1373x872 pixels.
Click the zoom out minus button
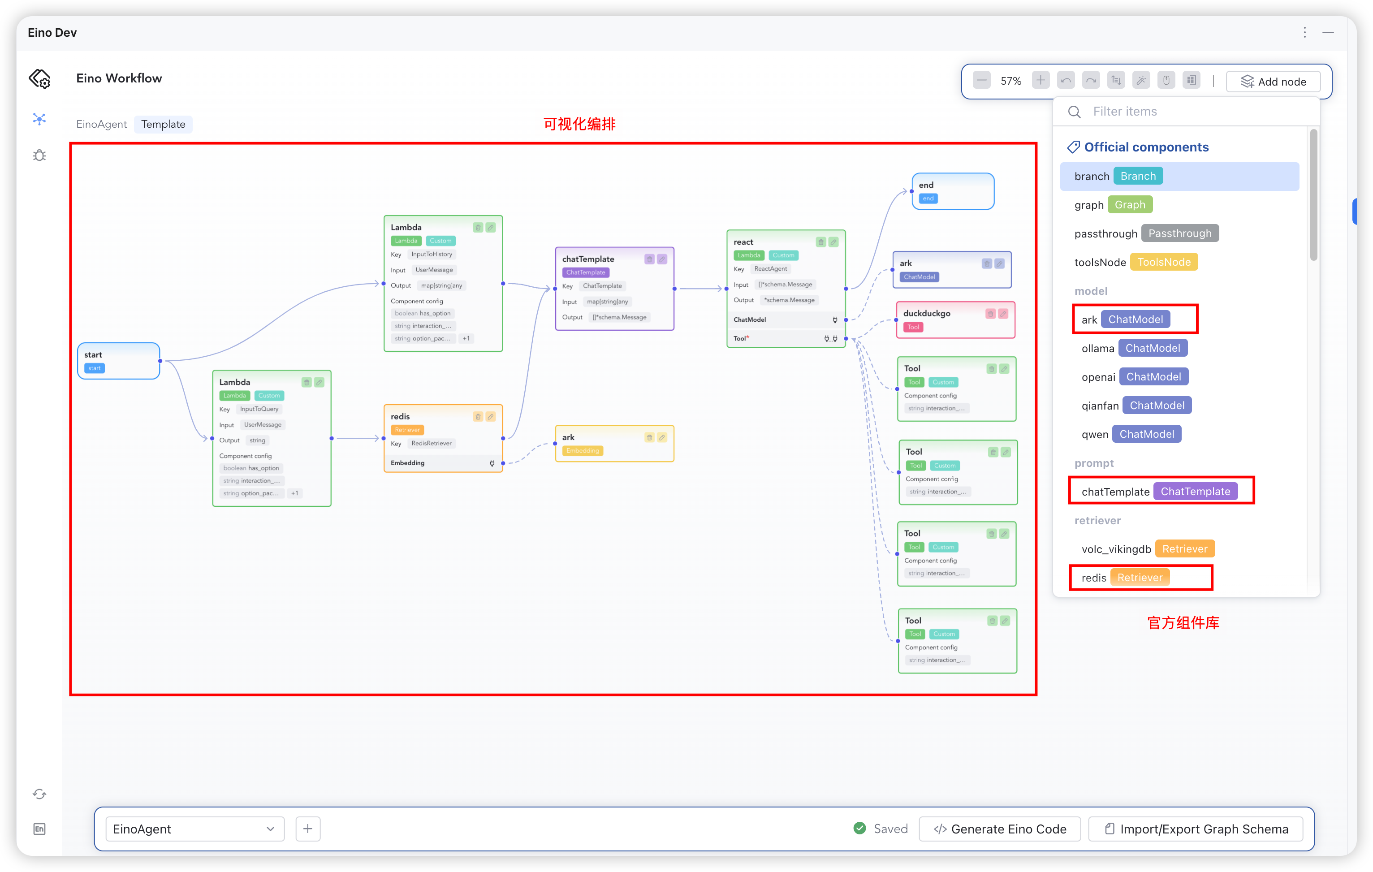click(981, 80)
